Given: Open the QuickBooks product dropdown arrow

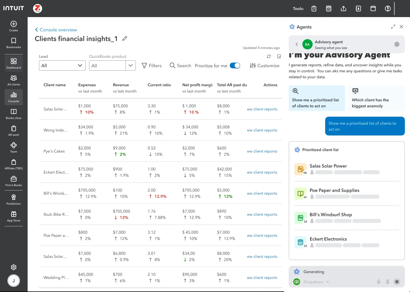Looking at the screenshot, I should (x=131, y=65).
